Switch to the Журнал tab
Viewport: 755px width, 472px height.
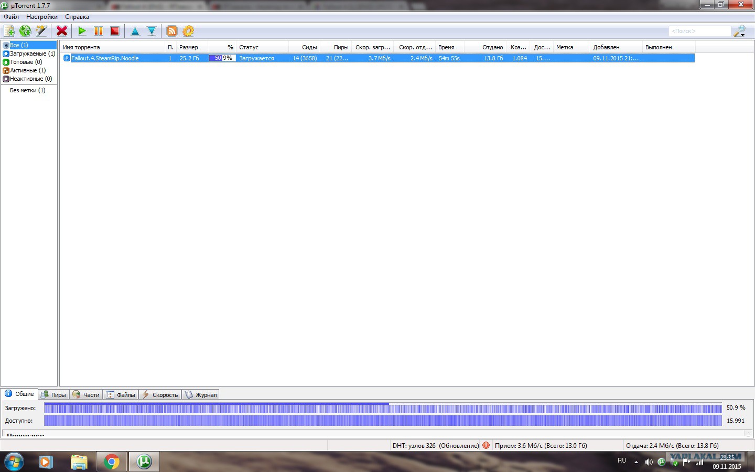pyautogui.click(x=200, y=395)
